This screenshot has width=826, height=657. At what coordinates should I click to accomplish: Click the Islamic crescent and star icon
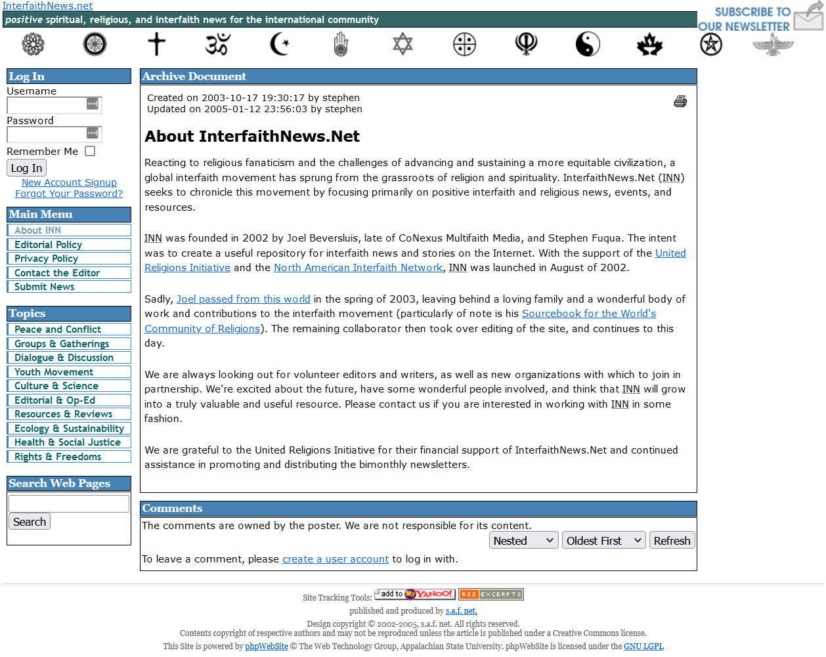tap(280, 44)
